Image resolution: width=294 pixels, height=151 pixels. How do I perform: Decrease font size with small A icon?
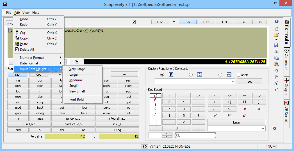276,90
